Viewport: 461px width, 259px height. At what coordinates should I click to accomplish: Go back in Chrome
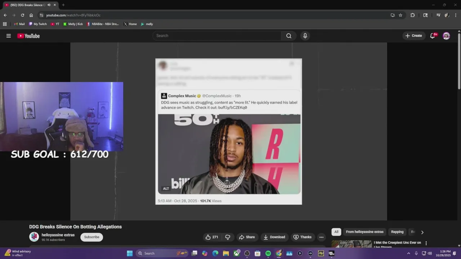coord(5,15)
